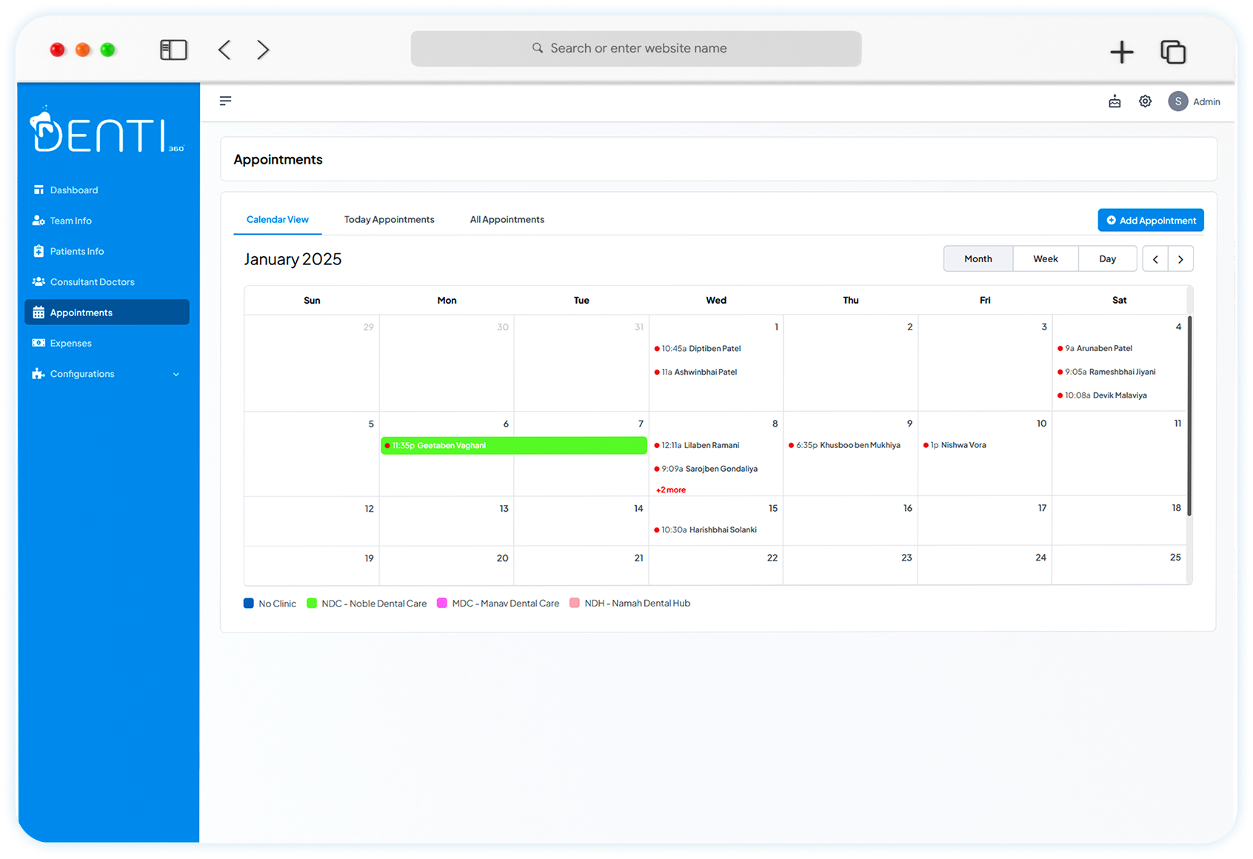The width and height of the screenshot is (1253, 859).
Task: Click the birthday cake icon in the header
Action: coord(1115,101)
